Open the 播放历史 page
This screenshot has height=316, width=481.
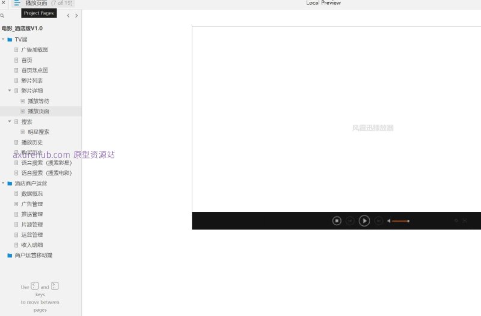tap(32, 142)
